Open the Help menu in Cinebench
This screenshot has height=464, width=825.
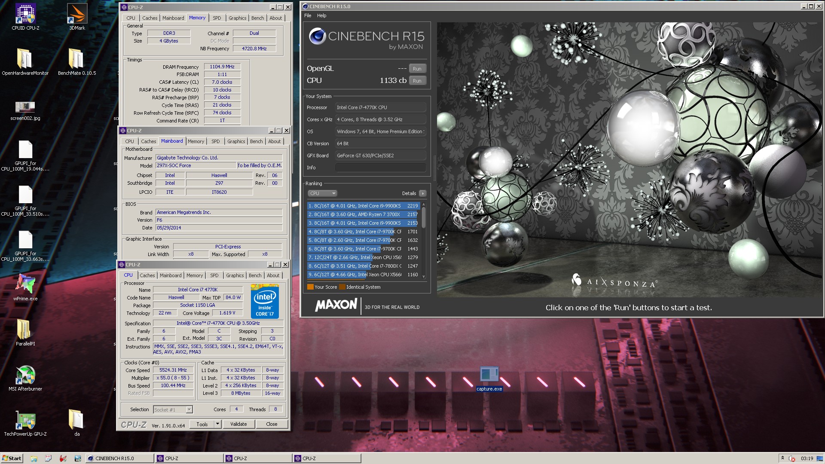(322, 15)
